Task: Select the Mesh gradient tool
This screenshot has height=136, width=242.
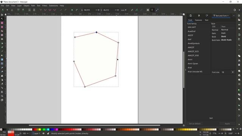Action: click(2, 63)
